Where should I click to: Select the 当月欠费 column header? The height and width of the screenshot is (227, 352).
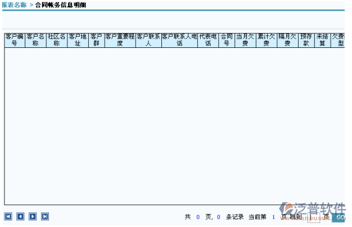pyautogui.click(x=245, y=40)
